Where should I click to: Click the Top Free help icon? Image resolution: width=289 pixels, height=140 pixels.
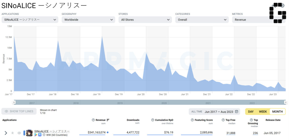pos(223,120)
